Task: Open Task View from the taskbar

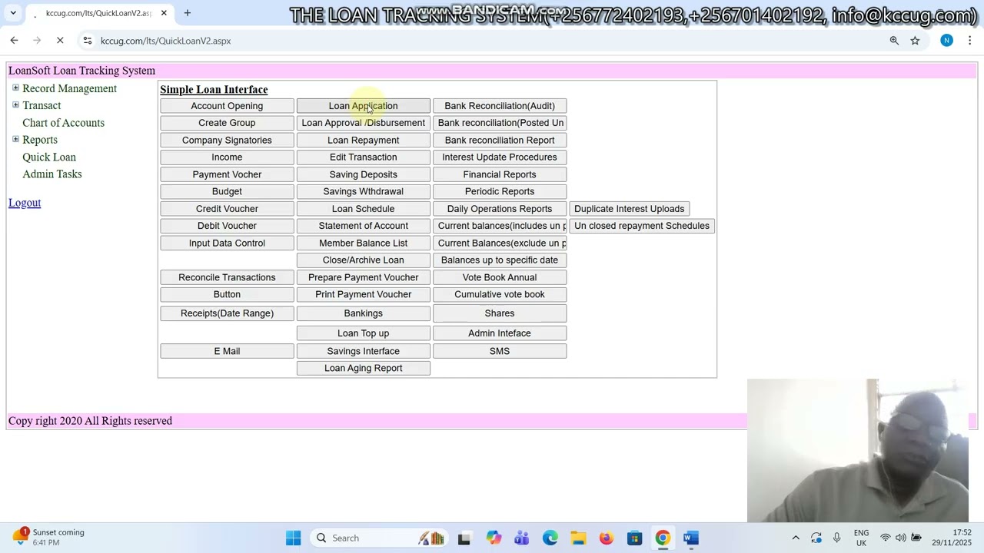Action: point(464,538)
